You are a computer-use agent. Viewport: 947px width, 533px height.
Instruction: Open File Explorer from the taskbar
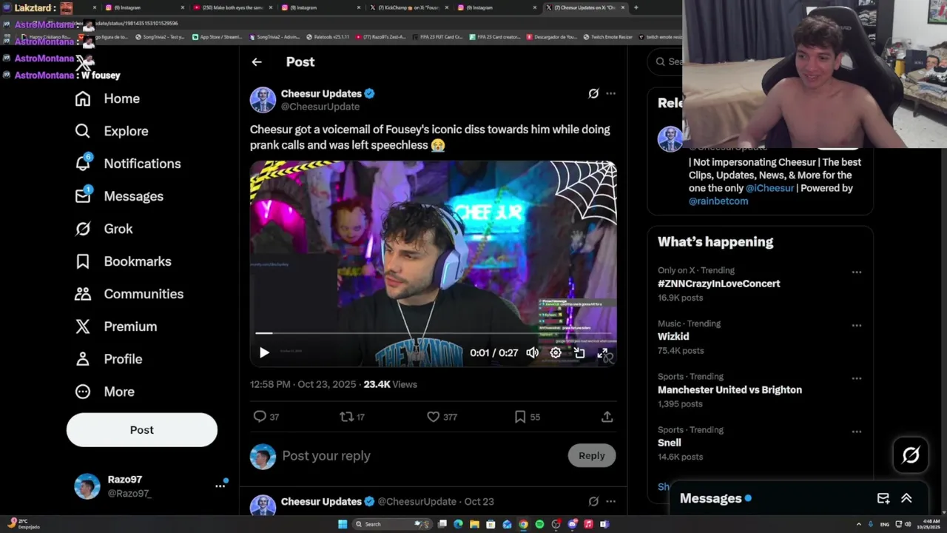474,524
